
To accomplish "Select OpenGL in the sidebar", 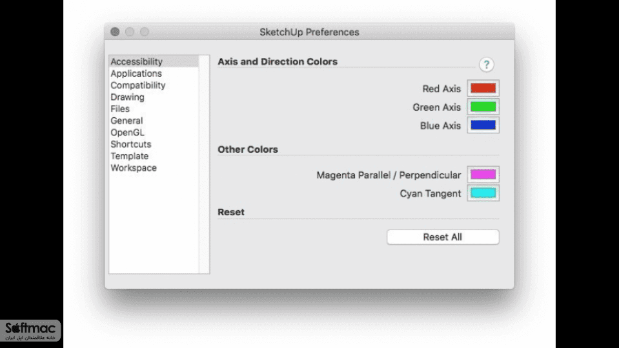I will click(154, 132).
